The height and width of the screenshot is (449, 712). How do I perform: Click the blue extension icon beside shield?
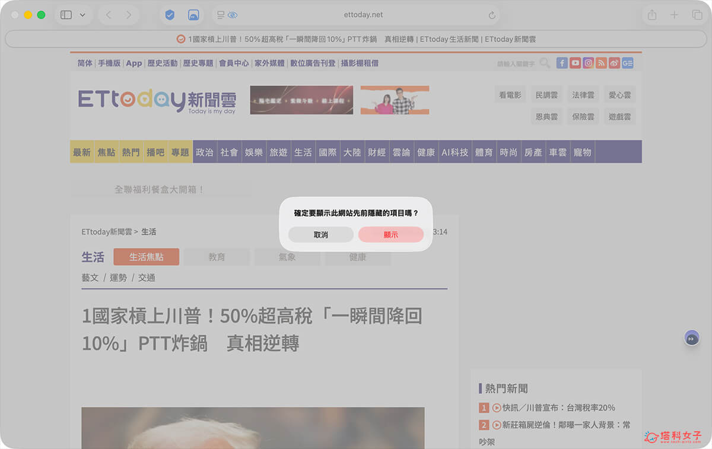193,15
